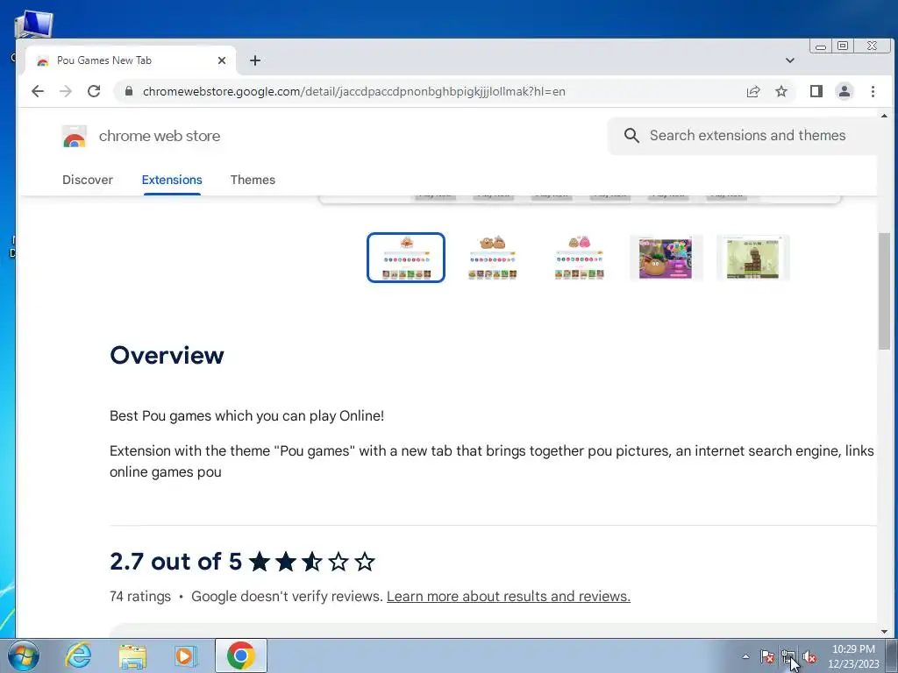View site info via the lock icon
Viewport: 898px width, 673px height.
pos(129,91)
